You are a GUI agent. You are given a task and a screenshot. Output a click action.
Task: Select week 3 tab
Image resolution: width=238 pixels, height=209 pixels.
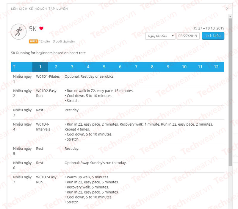click(x=72, y=67)
